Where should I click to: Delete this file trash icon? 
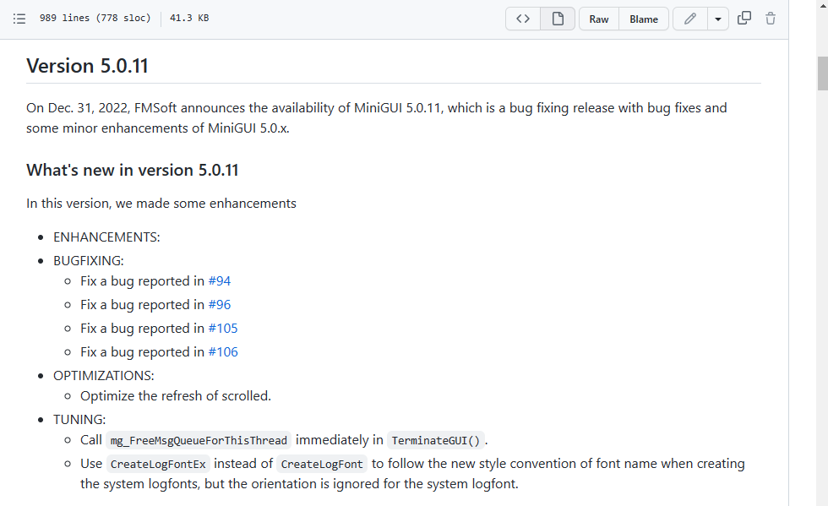click(x=771, y=19)
